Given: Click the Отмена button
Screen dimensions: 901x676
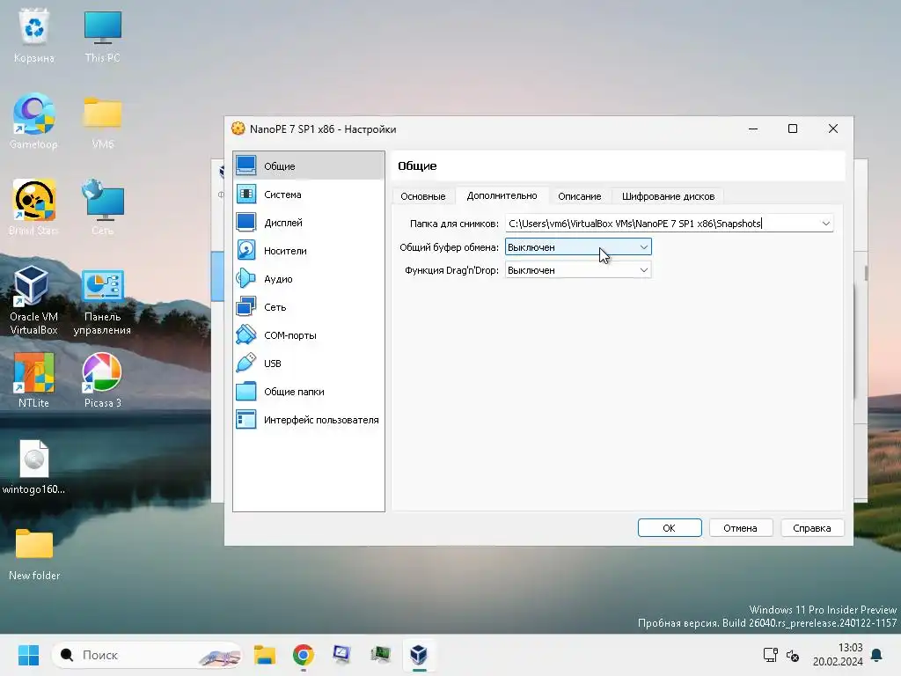Looking at the screenshot, I should point(740,528).
